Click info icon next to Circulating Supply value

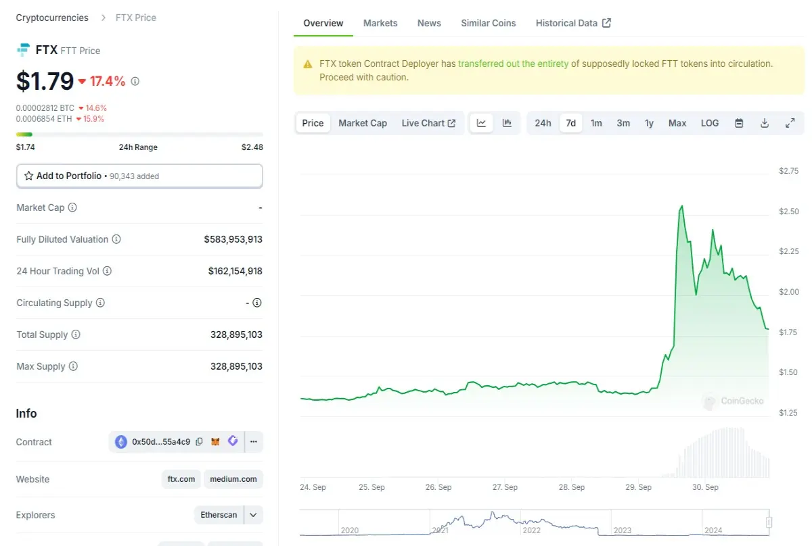pyautogui.click(x=257, y=303)
